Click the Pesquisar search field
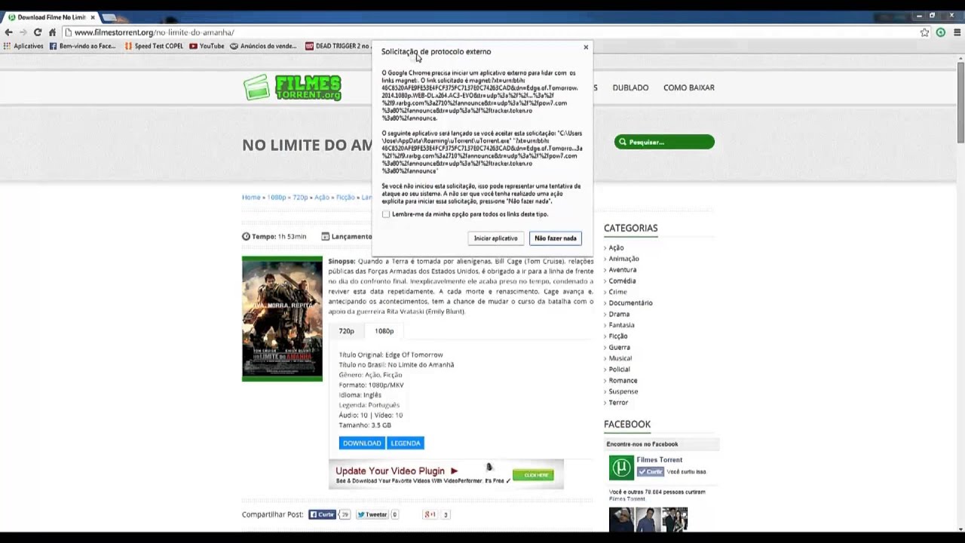The image size is (965, 543). click(664, 142)
